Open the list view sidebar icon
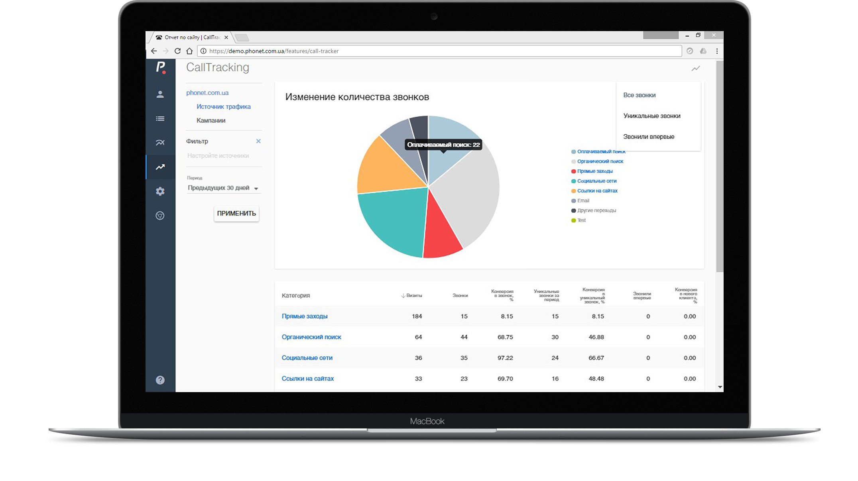Screen dimensions: 858x481 tap(160, 119)
